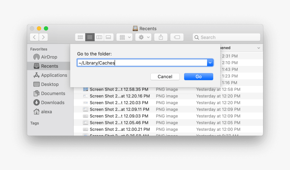
Task: Click the Go button
Action: tap(198, 77)
